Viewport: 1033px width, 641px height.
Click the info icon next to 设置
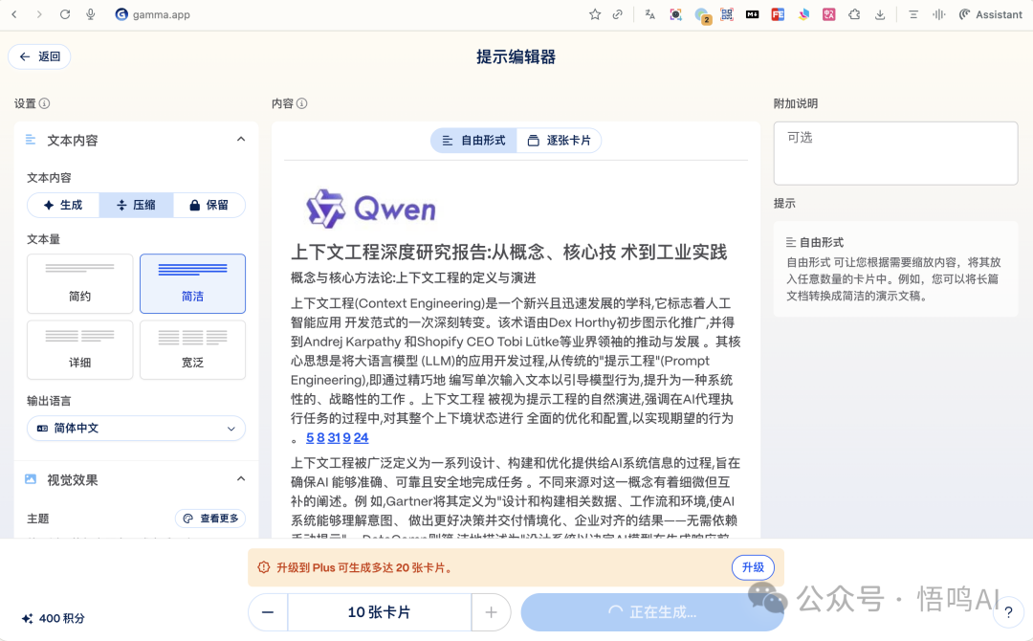(45, 104)
